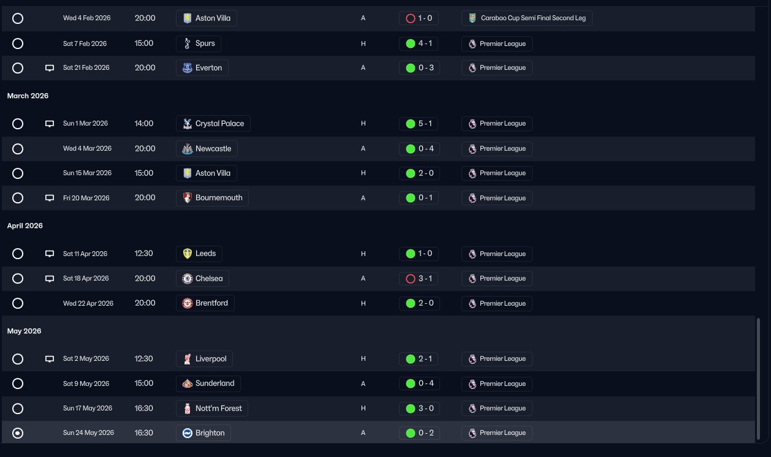
Task: Click the Carabao Cup Semi Final Second Leg tag
Action: coord(527,18)
